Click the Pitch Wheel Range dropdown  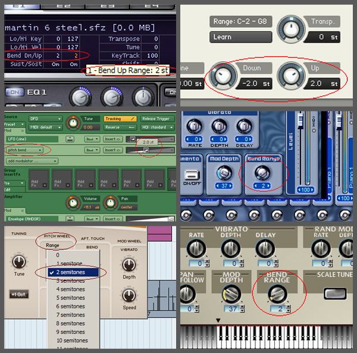[x=52, y=245]
